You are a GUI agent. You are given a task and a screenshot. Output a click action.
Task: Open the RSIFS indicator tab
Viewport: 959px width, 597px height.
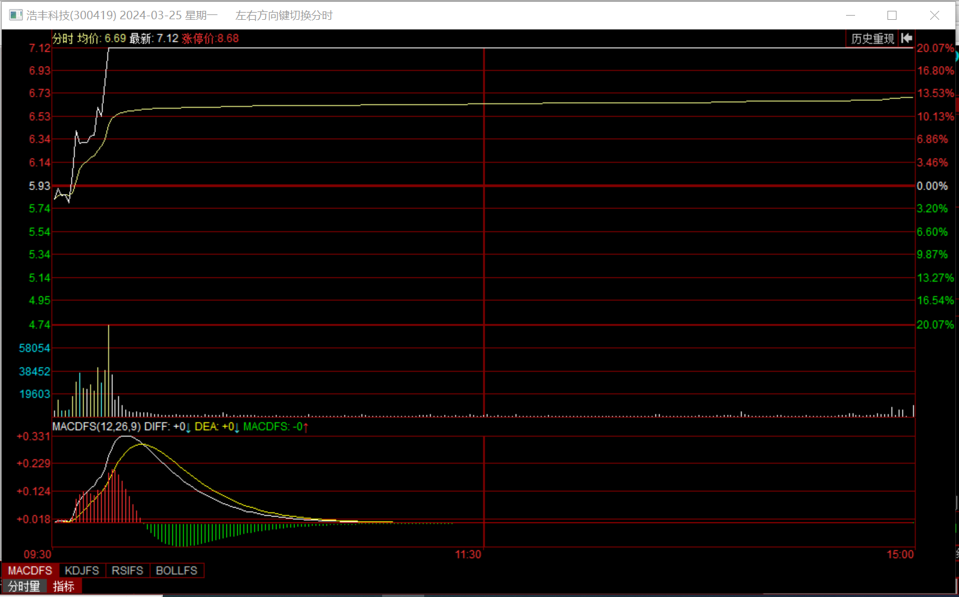[127, 571]
